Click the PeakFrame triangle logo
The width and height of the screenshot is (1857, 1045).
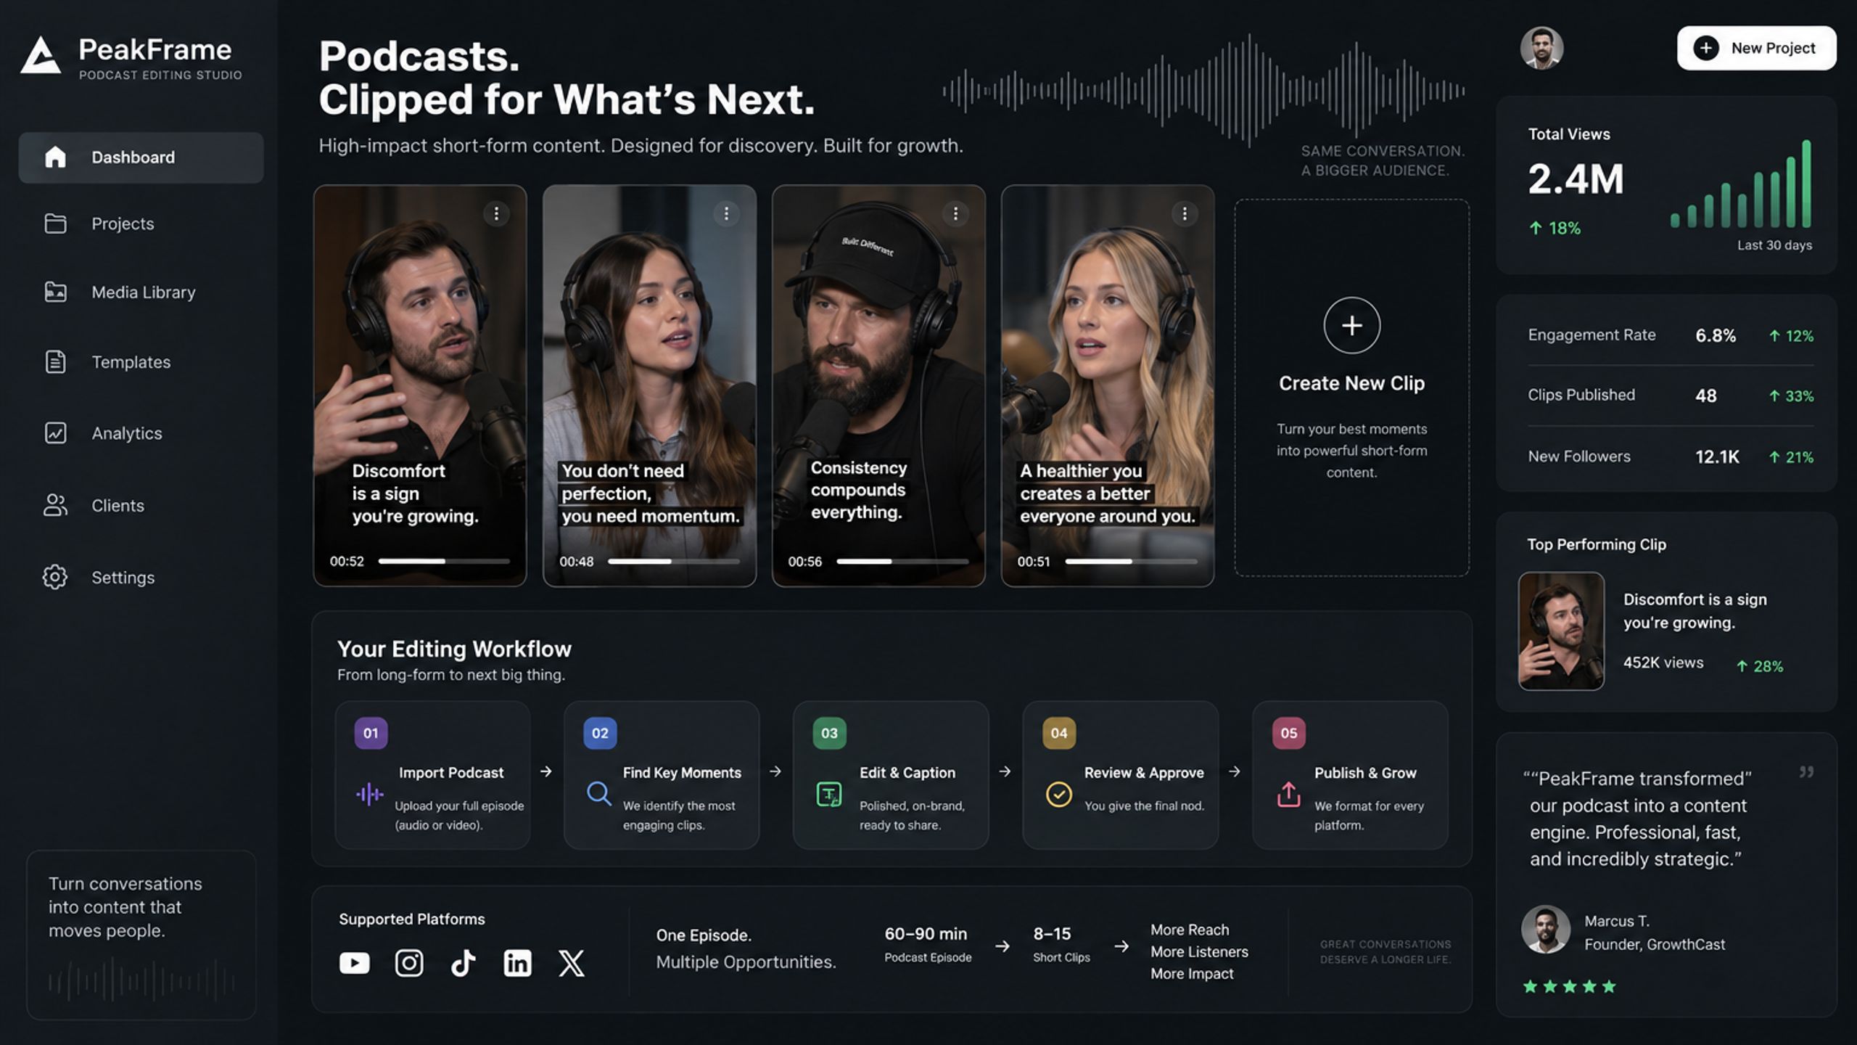pyautogui.click(x=41, y=55)
